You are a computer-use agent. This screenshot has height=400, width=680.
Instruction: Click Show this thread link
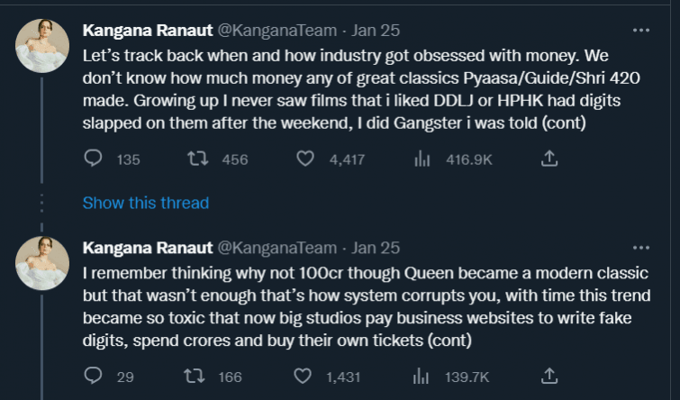pyautogui.click(x=145, y=203)
